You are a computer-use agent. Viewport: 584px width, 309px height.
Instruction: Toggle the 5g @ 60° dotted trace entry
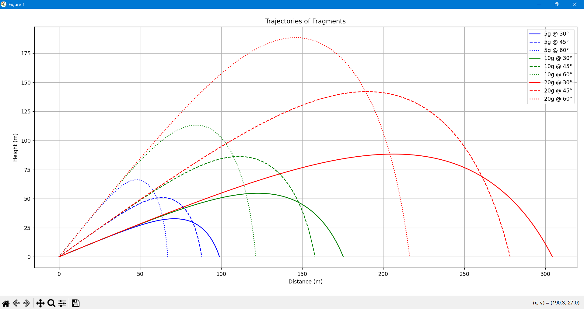pos(556,50)
